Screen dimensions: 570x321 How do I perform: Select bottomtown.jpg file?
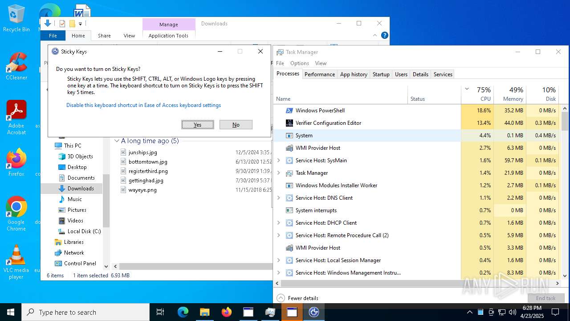click(148, 162)
